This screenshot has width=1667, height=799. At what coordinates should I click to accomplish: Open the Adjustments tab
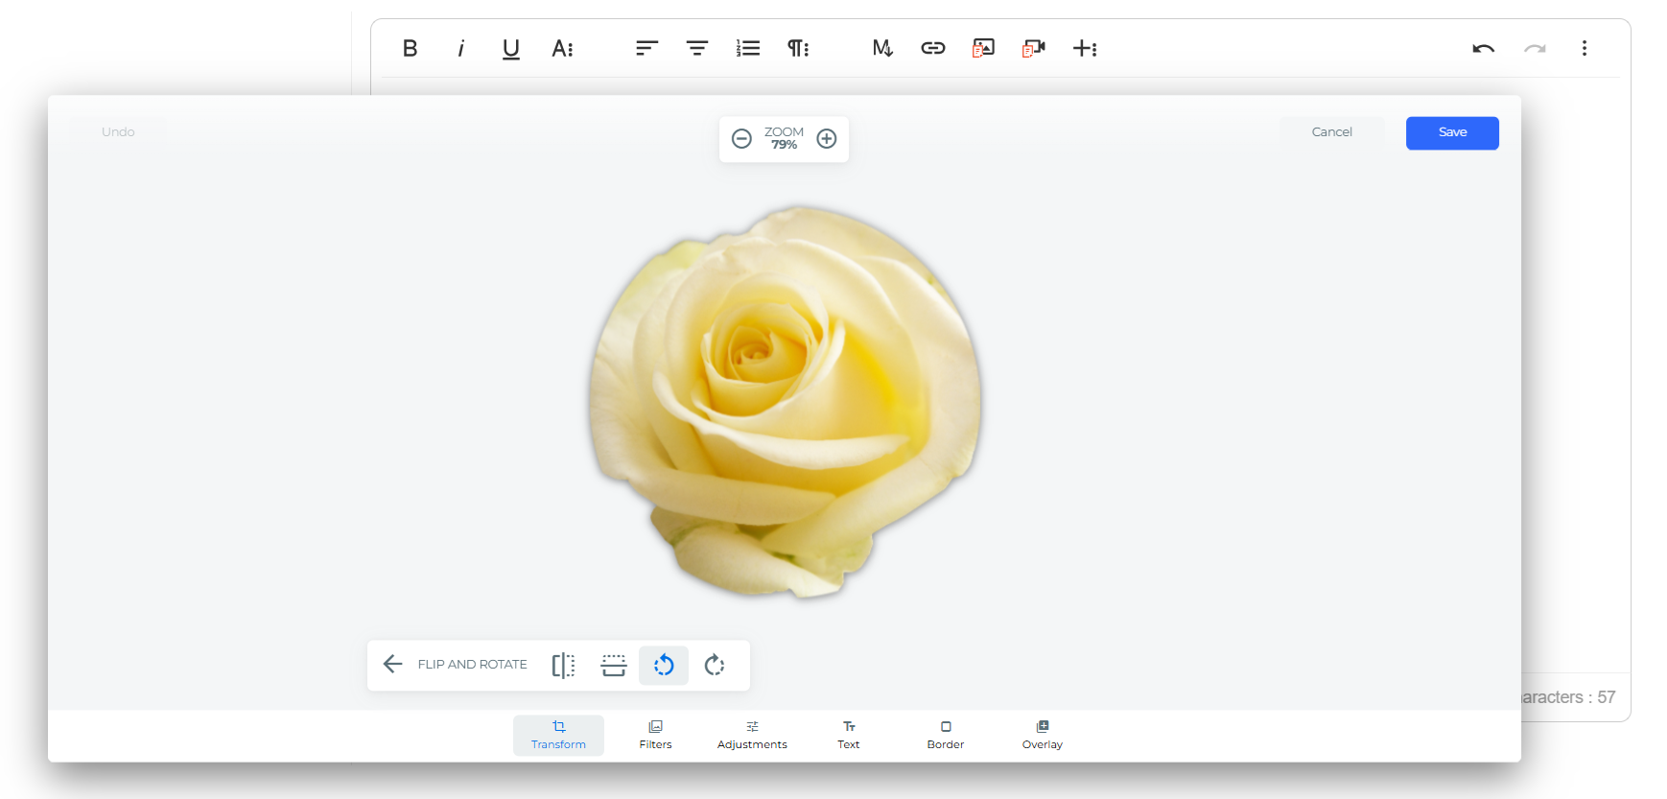coord(752,735)
